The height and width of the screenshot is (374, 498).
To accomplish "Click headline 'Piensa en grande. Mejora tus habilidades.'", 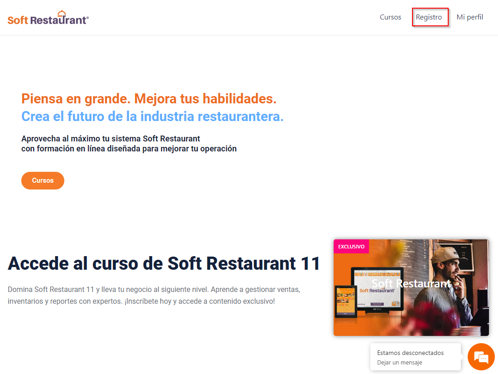I will pos(149,98).
